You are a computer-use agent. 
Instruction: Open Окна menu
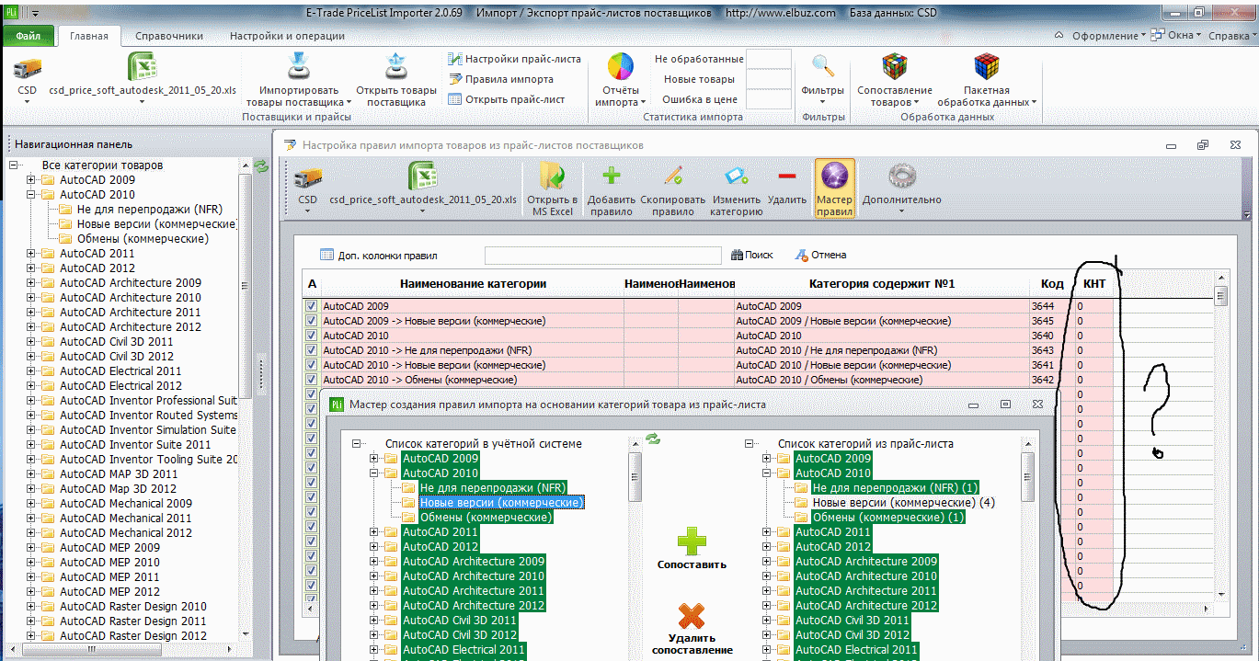click(x=1177, y=35)
